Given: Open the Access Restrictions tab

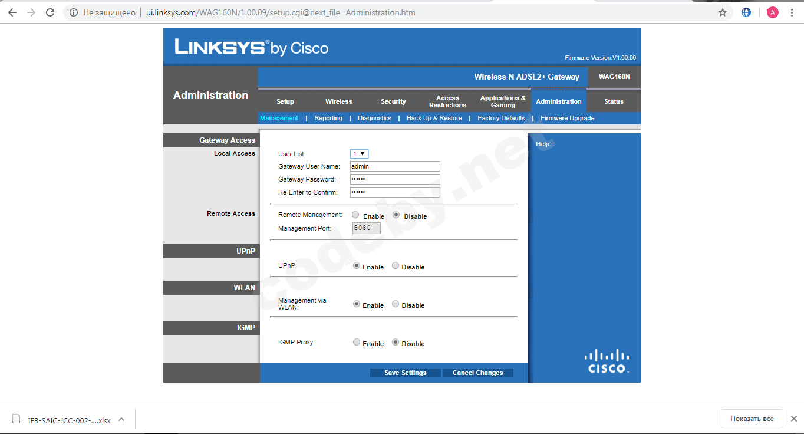Looking at the screenshot, I should pyautogui.click(x=448, y=101).
